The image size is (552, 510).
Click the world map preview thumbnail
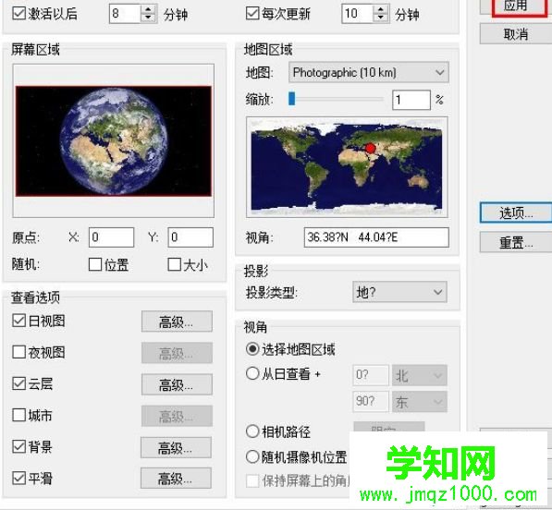(347, 167)
